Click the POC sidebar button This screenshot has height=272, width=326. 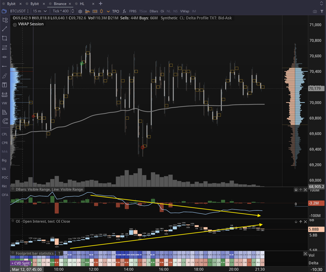[x=5, y=177]
